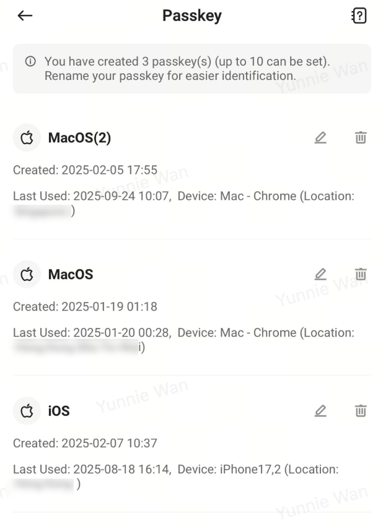Click the Apple logo beside iOS
The height and width of the screenshot is (526, 383).
coord(27,410)
